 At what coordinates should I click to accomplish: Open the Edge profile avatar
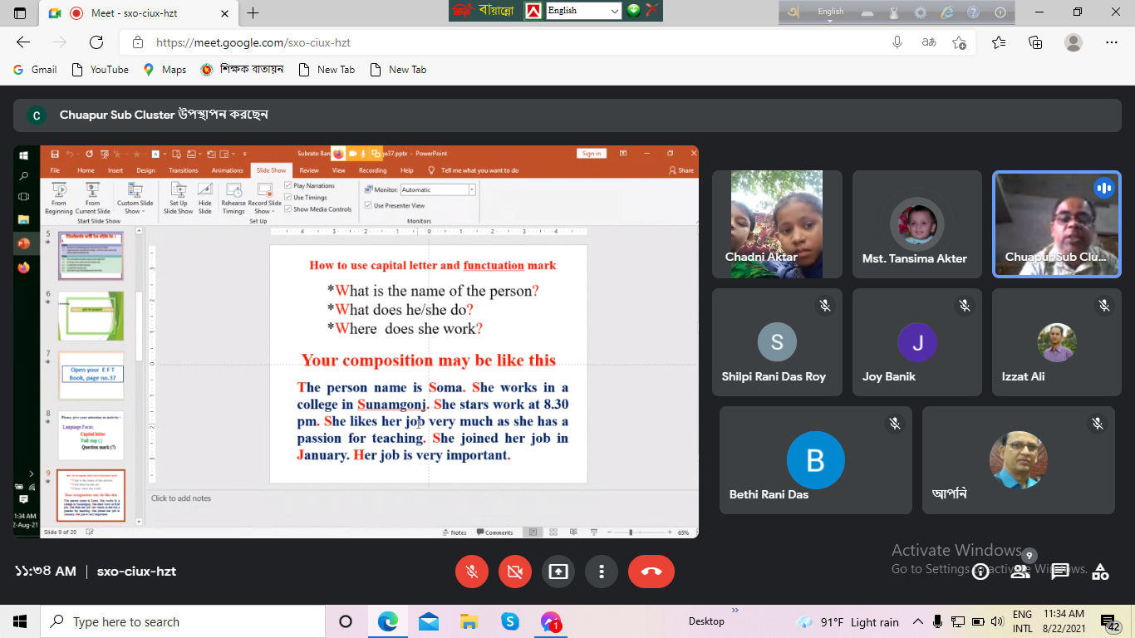pyautogui.click(x=1074, y=42)
